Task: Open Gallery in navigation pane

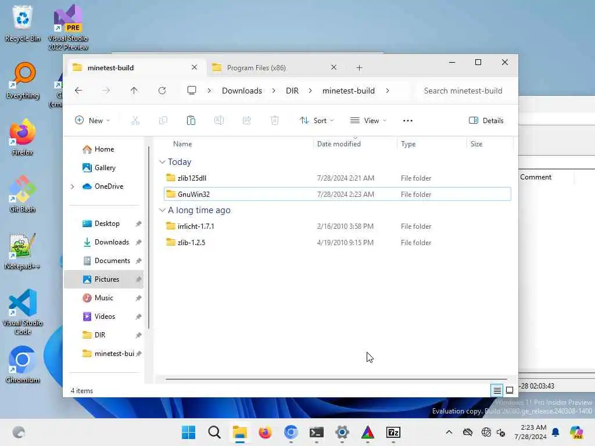Action: (x=104, y=168)
